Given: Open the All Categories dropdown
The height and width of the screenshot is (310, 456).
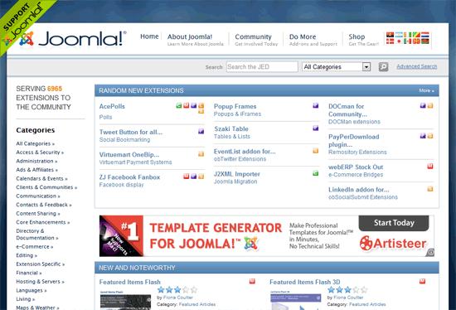Looking at the screenshot, I should 336,67.
